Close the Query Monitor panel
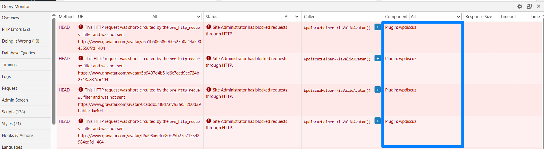The height and width of the screenshot is (149, 544). [x=539, y=6]
